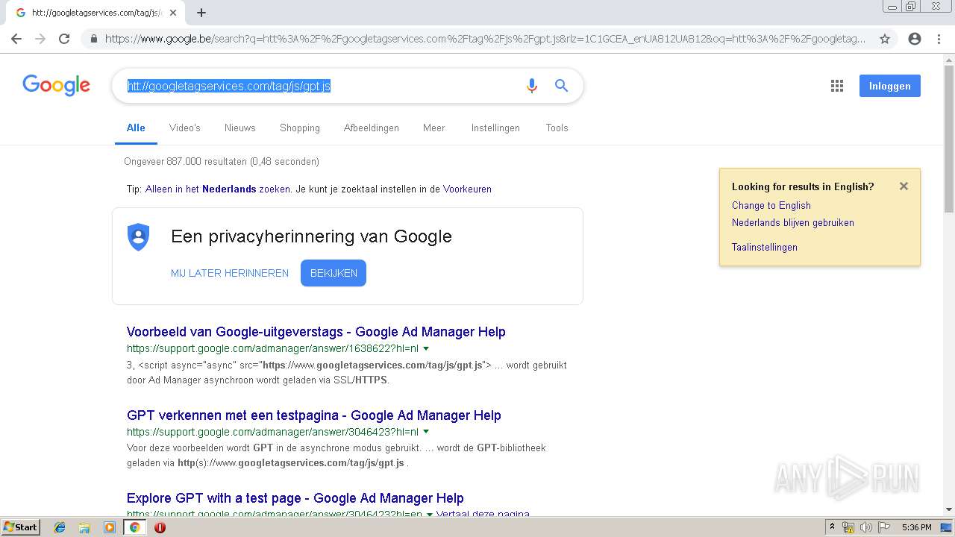The width and height of the screenshot is (955, 537).
Task: Go forward with the browser arrow
Action: click(x=40, y=39)
